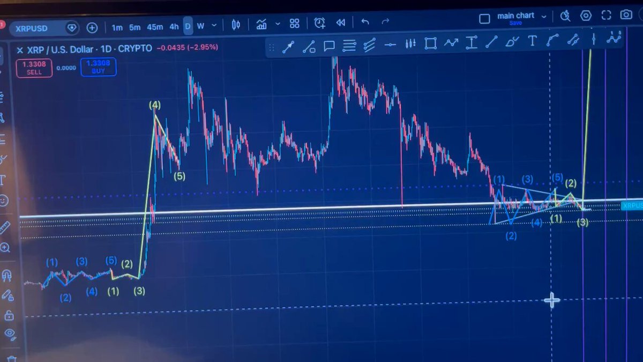Select the Text T tool in favorites toolbar
This screenshot has width=643, height=362.
[x=532, y=41]
